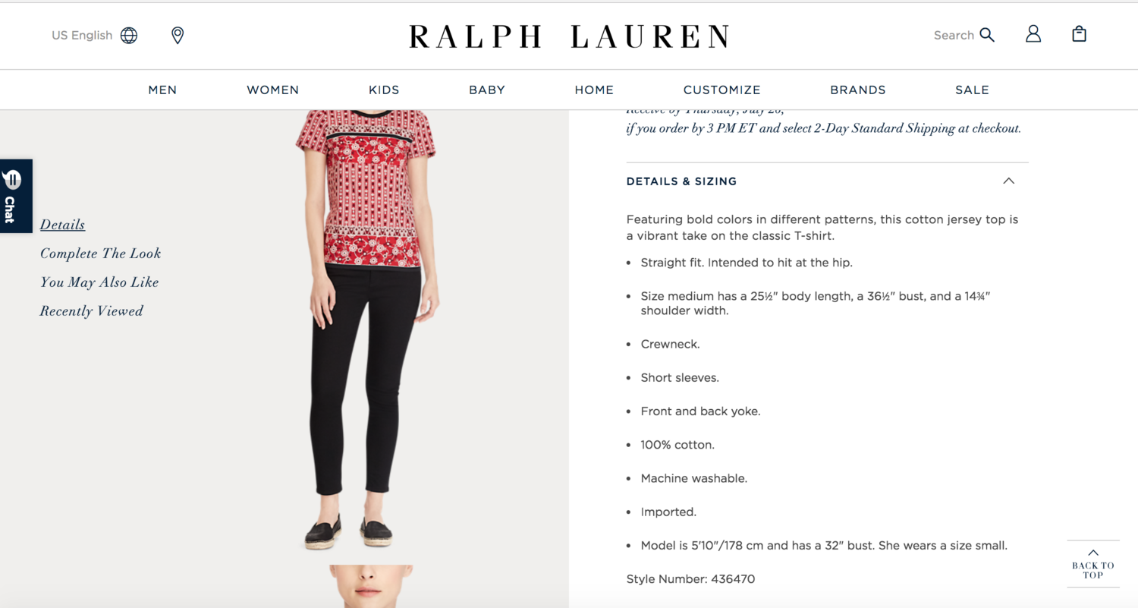The image size is (1138, 608).
Task: Open the store locator pin icon
Action: (x=178, y=35)
